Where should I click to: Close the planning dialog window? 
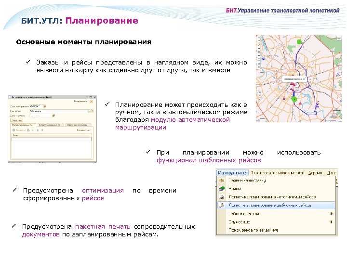point(94,97)
